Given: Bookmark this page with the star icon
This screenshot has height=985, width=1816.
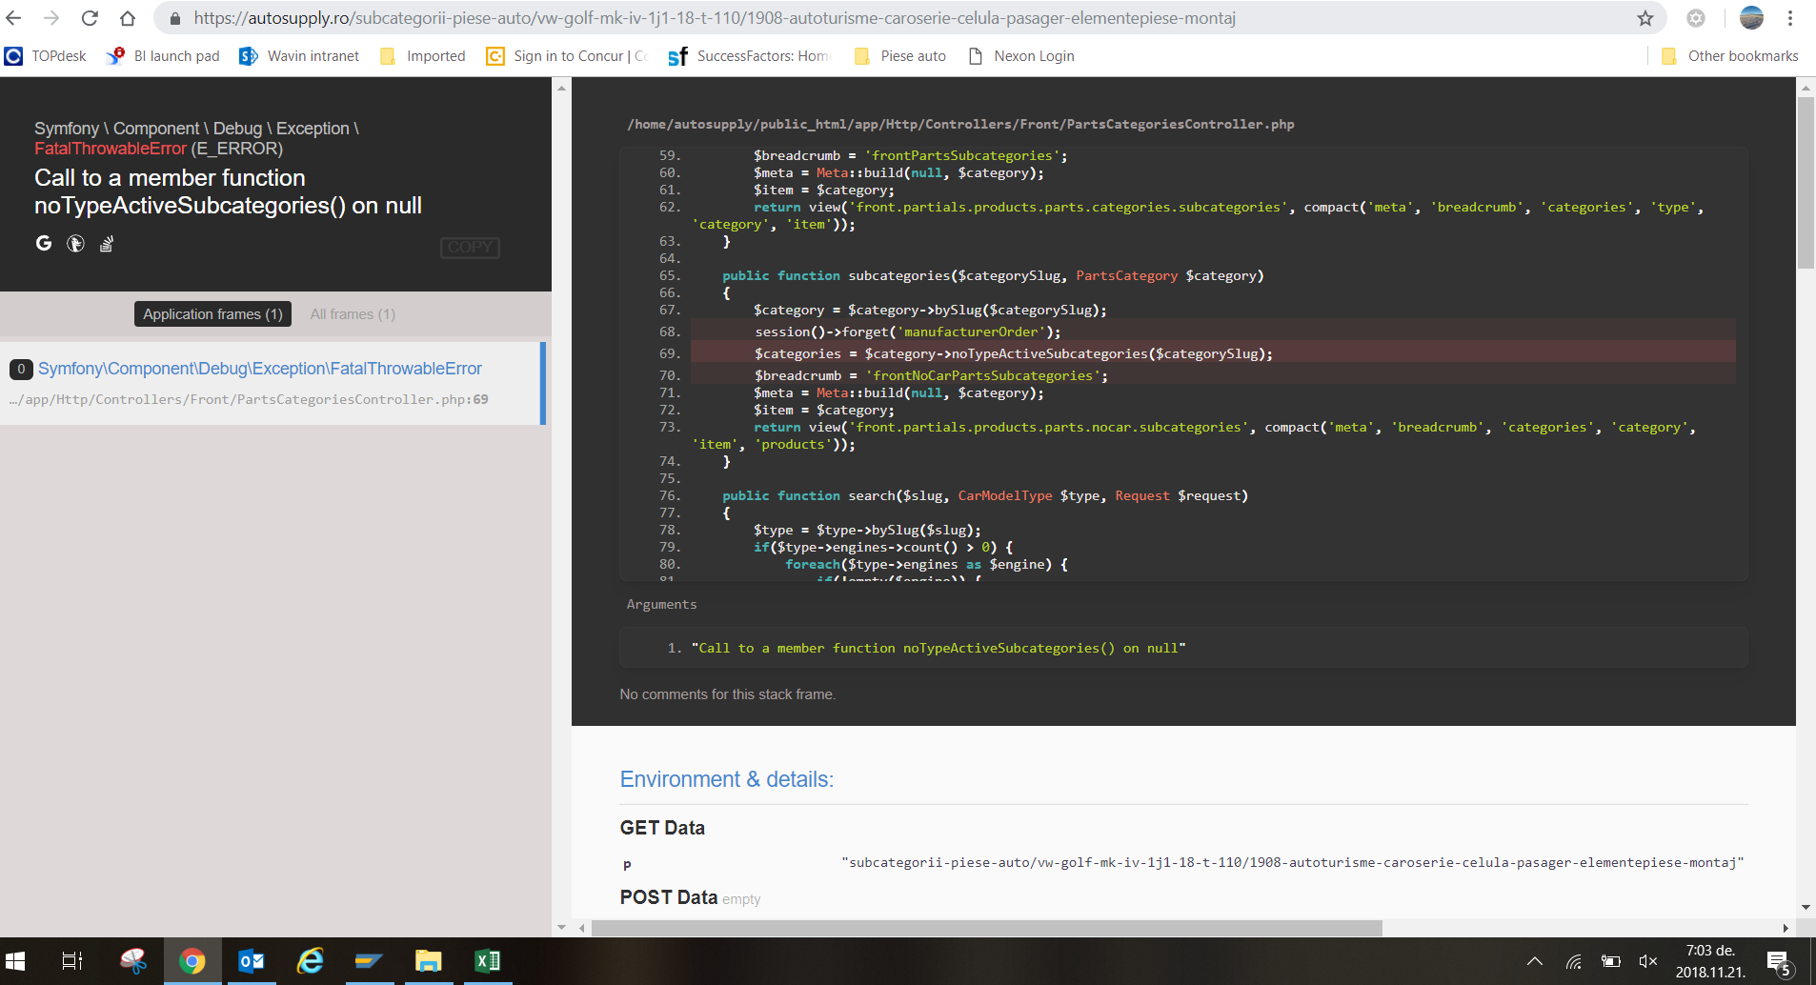Looking at the screenshot, I should [1645, 18].
